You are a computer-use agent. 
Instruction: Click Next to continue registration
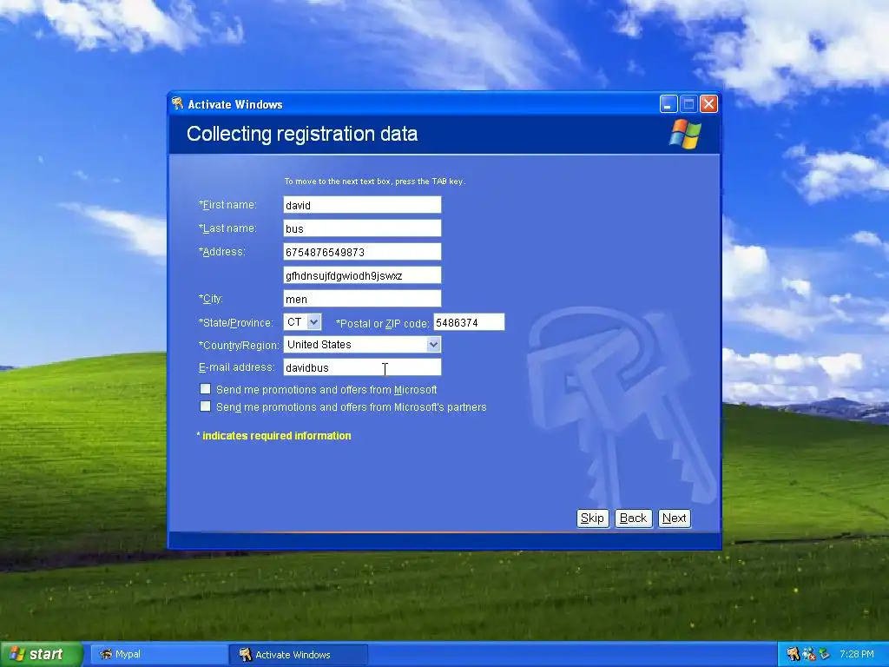(x=674, y=518)
